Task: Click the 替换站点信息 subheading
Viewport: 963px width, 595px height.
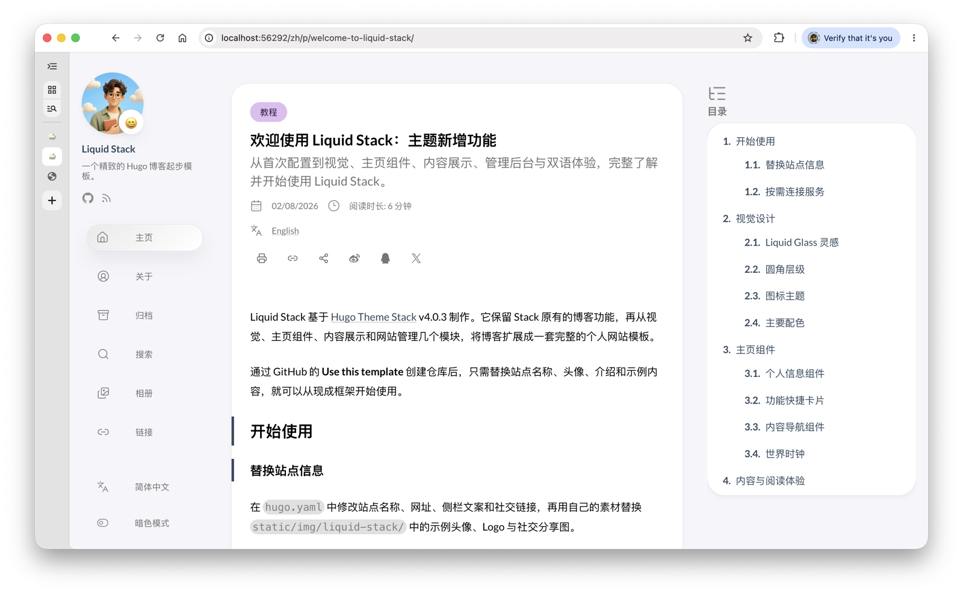Action: [287, 470]
